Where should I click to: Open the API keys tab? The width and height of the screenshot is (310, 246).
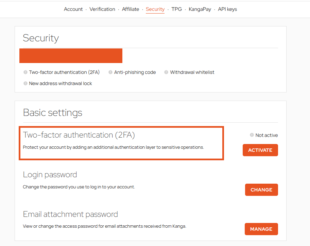[227, 9]
